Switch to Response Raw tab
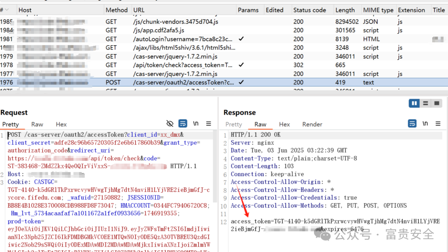 coord(260,124)
